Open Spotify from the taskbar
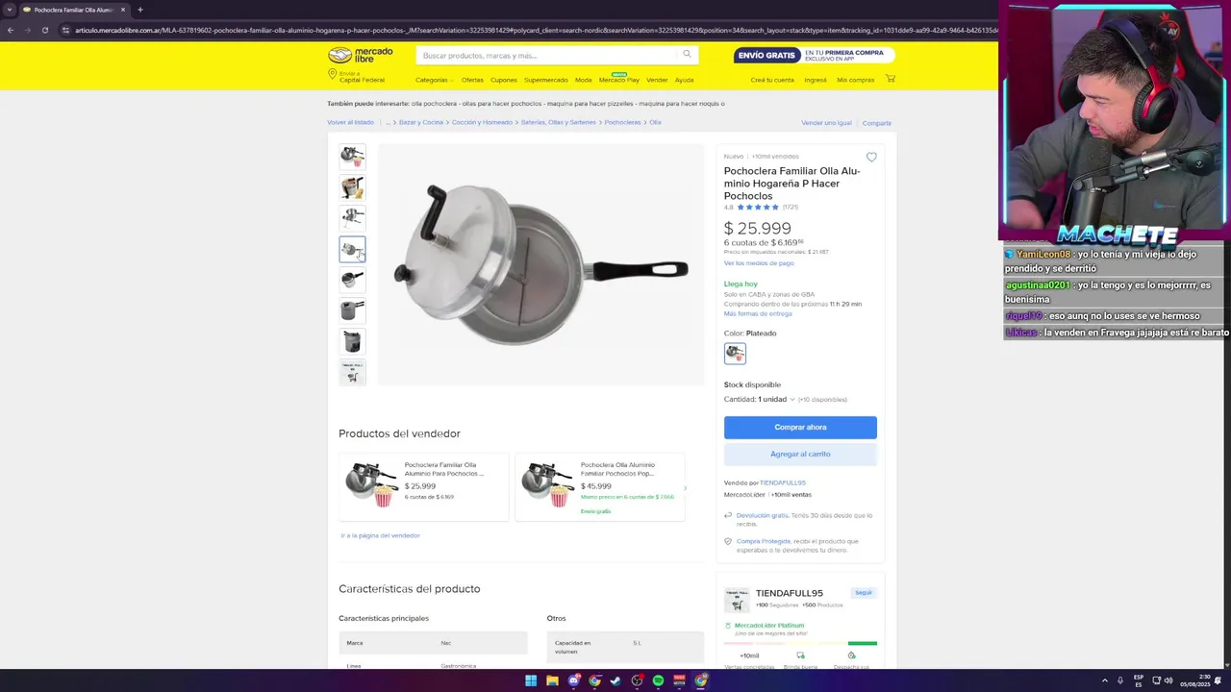1231x692 pixels. click(x=658, y=680)
